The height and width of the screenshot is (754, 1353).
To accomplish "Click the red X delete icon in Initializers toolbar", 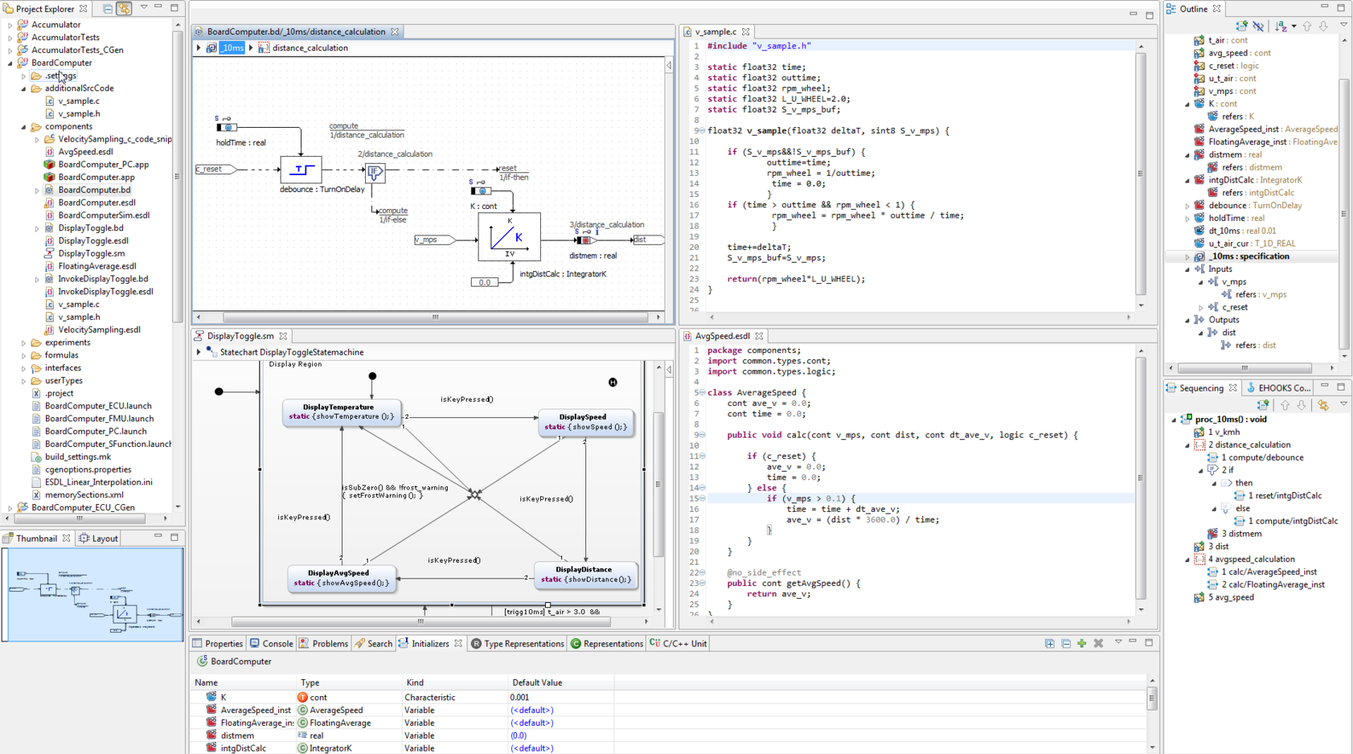I will tap(1098, 643).
